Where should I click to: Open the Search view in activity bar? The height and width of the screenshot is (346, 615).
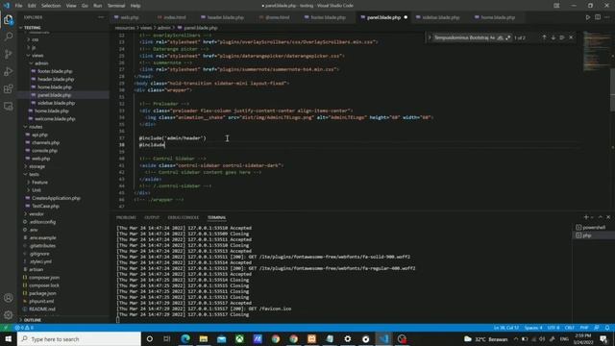(9, 37)
